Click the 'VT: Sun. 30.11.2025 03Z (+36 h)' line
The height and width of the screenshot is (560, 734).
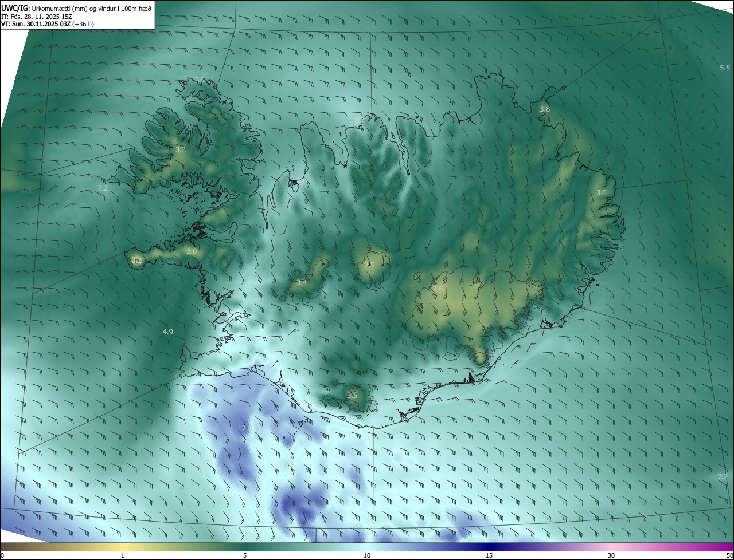[x=48, y=24]
